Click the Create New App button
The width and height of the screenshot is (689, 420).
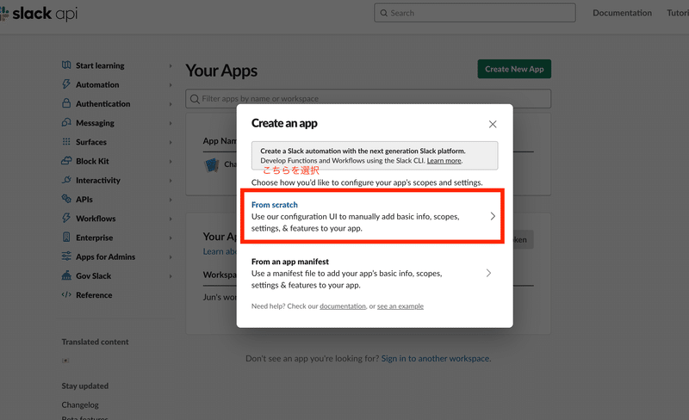pos(514,69)
